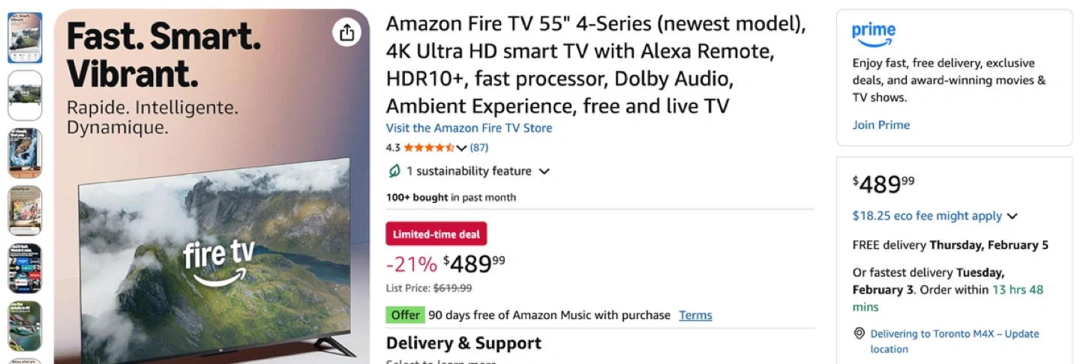Screen dimensions: 1080x364
Task: Visit the Amazon Fire TV Store link
Action: coord(469,128)
